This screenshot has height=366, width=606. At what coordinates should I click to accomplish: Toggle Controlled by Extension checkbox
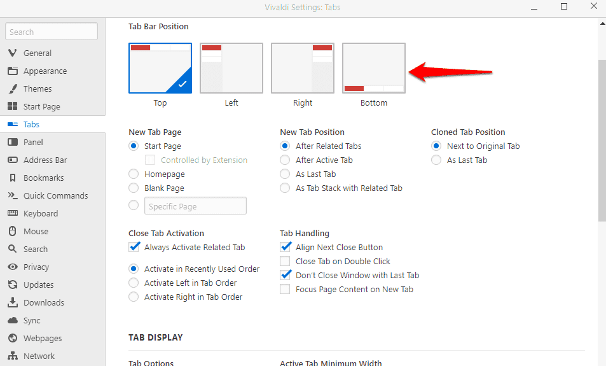click(150, 160)
